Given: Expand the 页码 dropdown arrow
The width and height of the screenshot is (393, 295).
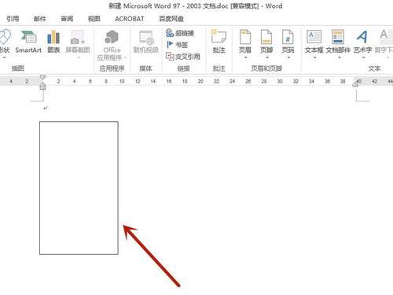Looking at the screenshot, I should pyautogui.click(x=288, y=57).
